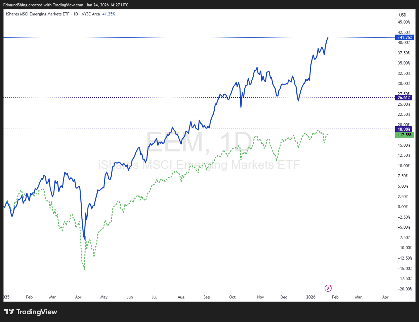The width and height of the screenshot is (419, 322).
Task: Select the 18.98% horizontal line label
Action: pos(404,129)
